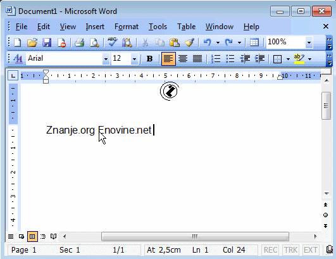The width and height of the screenshot is (336, 259).
Task: Toggle Align Left alignment
Action: pos(168,58)
